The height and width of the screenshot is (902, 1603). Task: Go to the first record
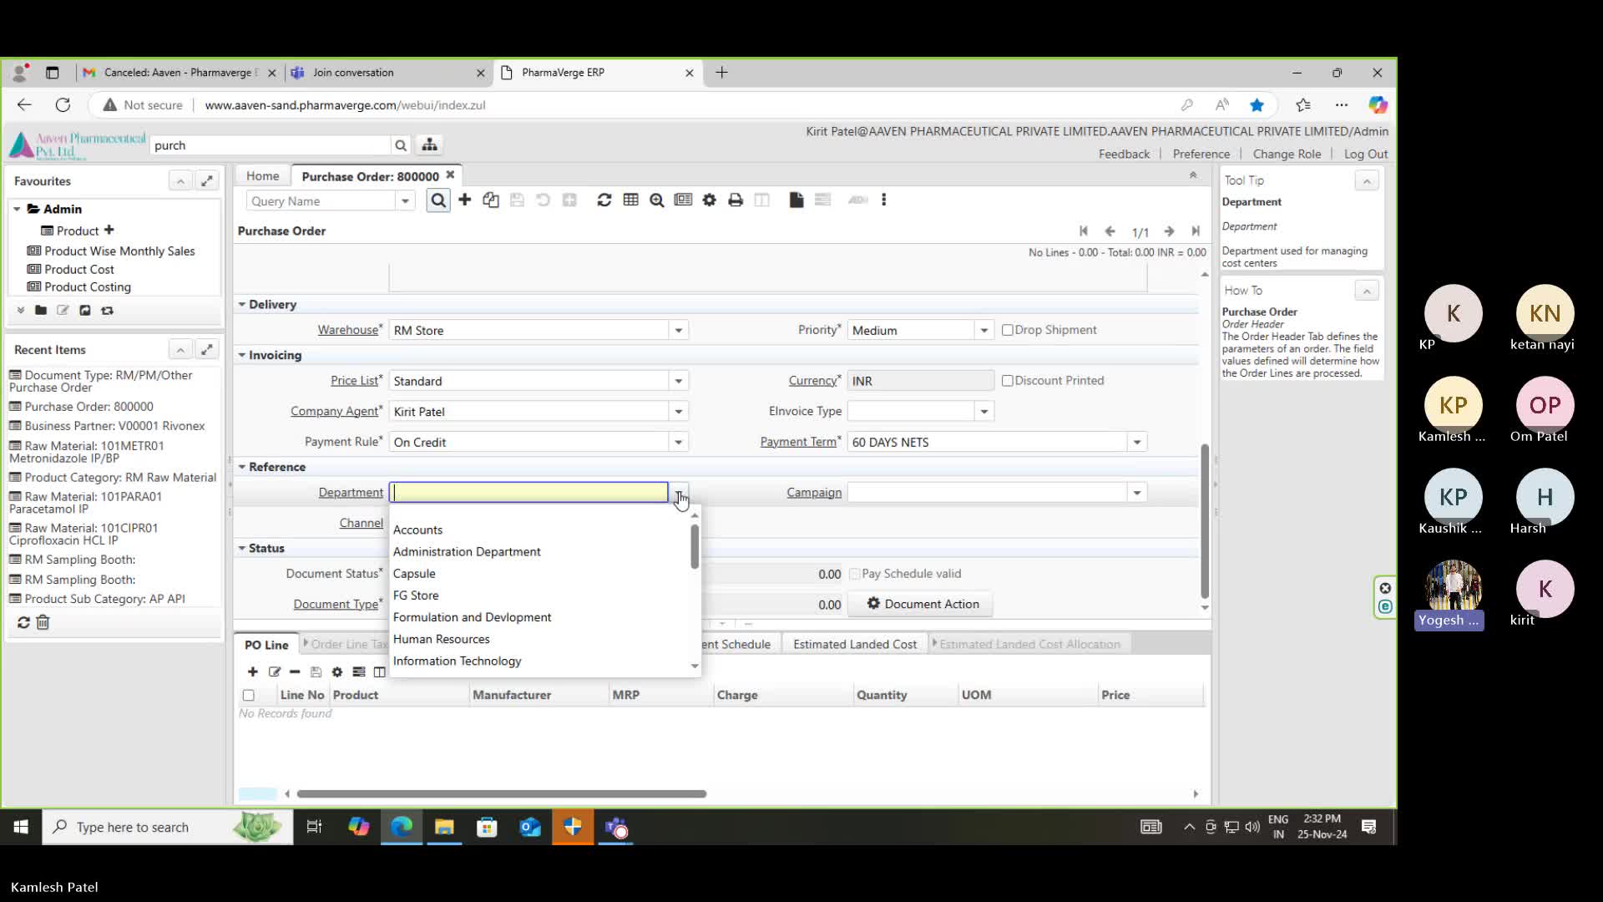(1084, 231)
